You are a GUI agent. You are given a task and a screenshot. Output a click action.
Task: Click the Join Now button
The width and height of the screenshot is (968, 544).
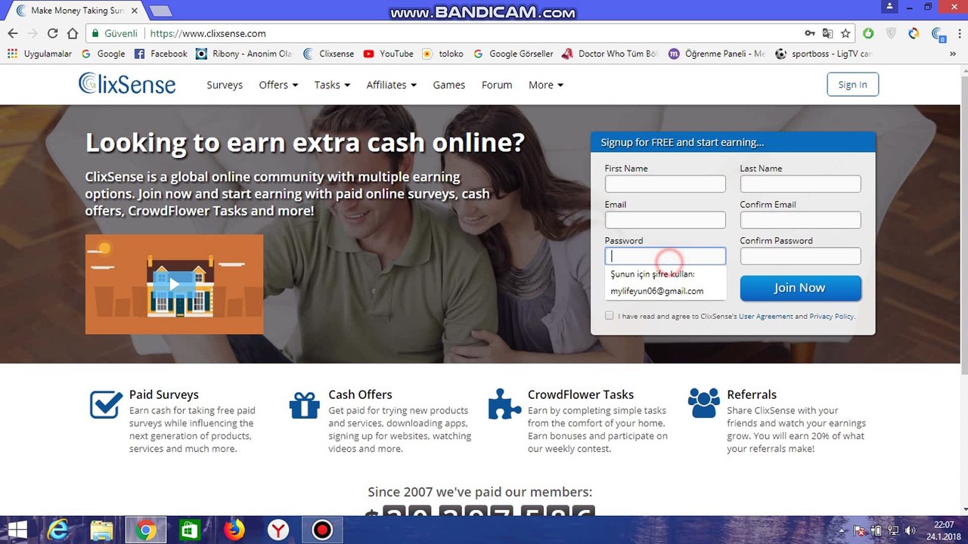click(x=800, y=288)
